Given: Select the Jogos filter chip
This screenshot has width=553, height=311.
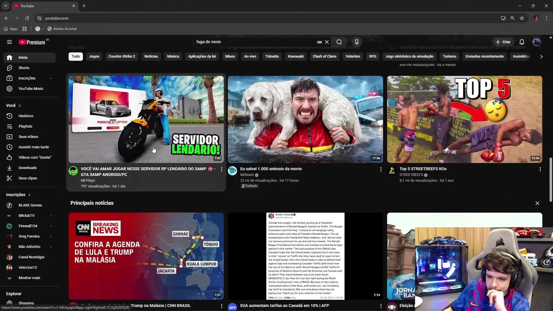Looking at the screenshot, I should [x=94, y=56].
